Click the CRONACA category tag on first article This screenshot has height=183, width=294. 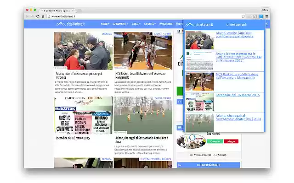point(107,34)
